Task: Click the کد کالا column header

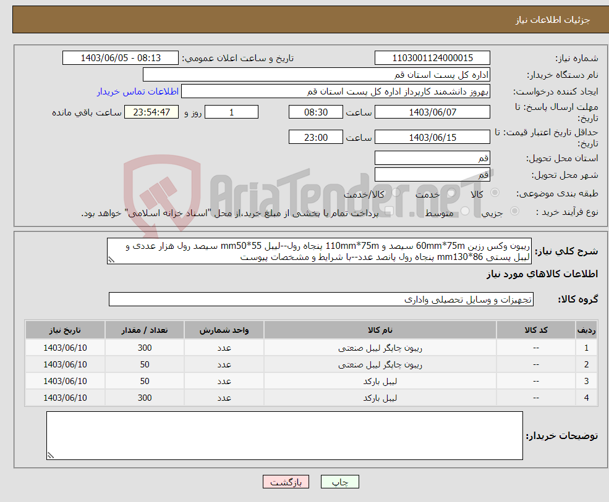Action: coord(536,330)
